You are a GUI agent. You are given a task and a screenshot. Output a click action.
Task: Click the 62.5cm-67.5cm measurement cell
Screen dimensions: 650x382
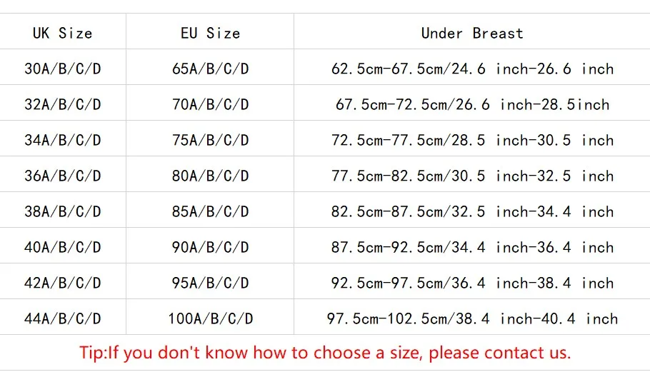click(472, 69)
